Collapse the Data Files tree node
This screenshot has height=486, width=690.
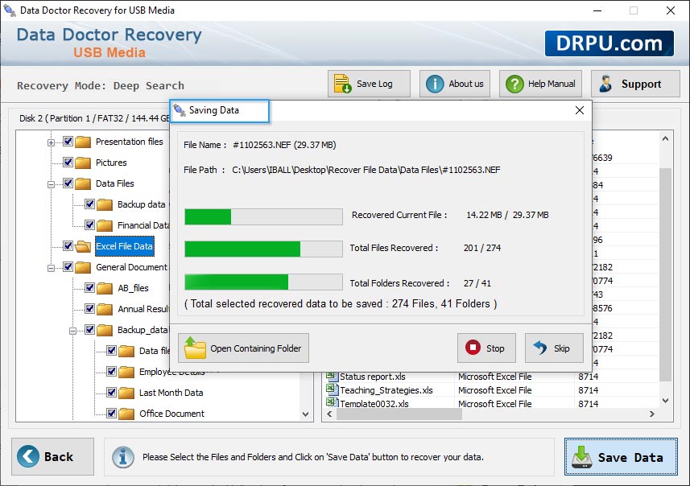(x=51, y=184)
